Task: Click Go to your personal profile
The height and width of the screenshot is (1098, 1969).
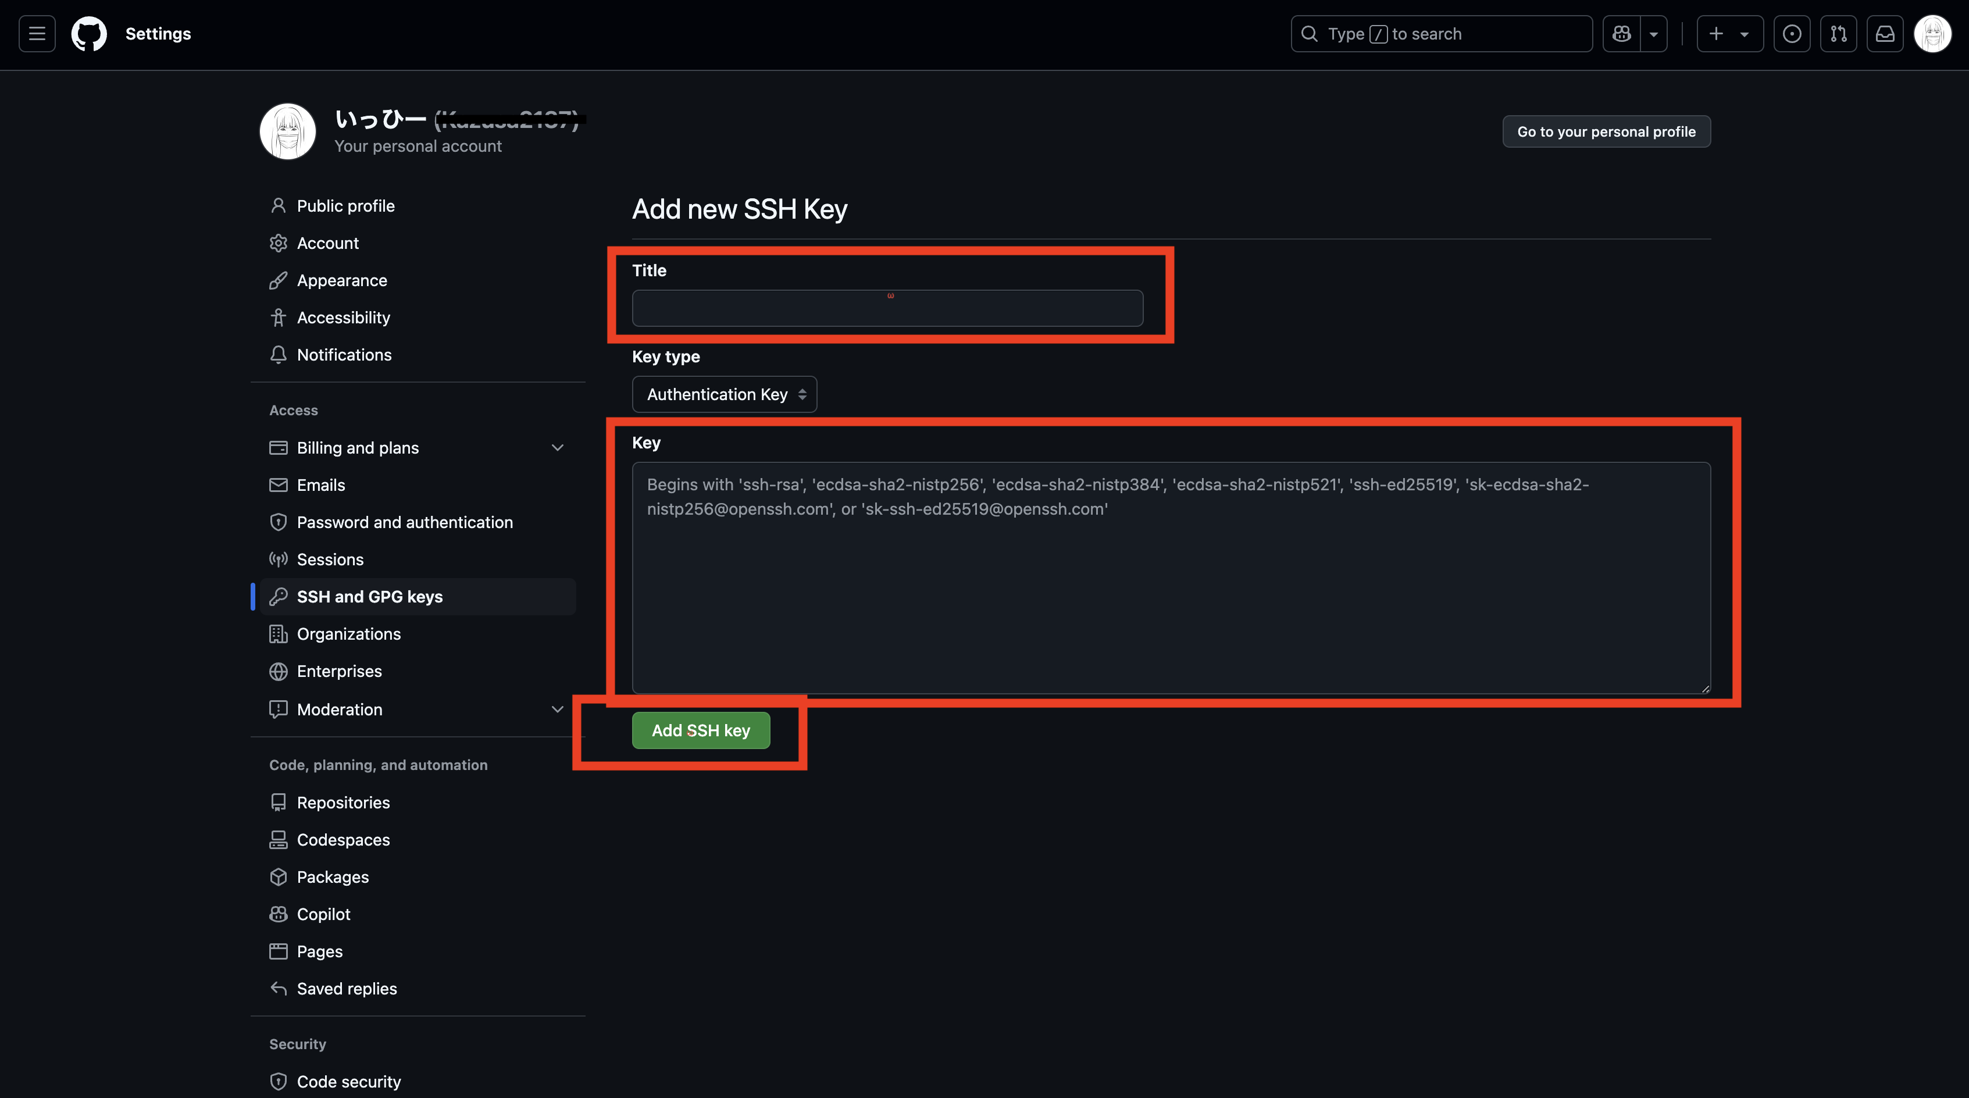Action: pyautogui.click(x=1606, y=131)
